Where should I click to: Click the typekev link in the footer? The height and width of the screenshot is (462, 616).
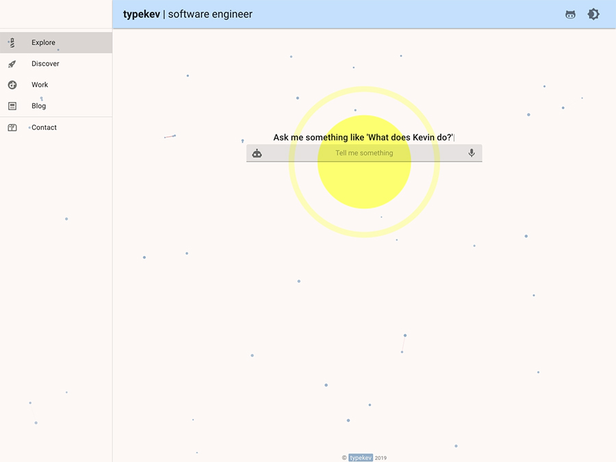361,458
